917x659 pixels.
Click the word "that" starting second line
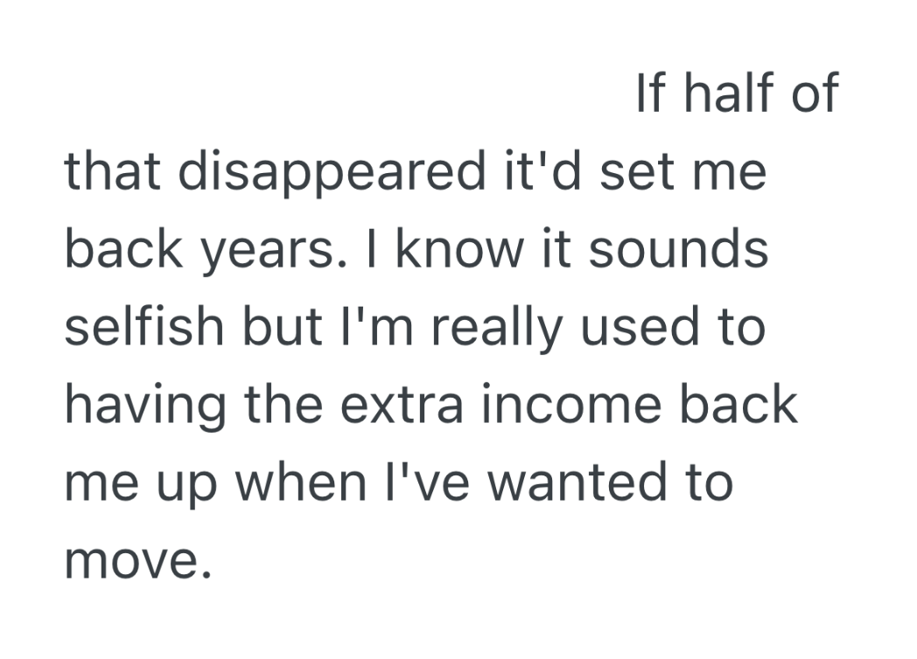click(115, 172)
